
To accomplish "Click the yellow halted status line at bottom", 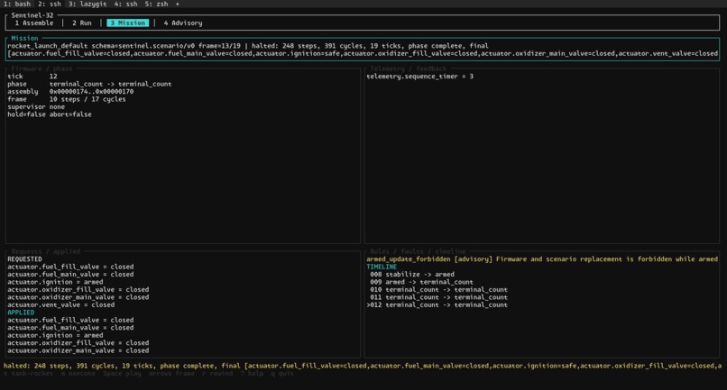I will 362,366.
